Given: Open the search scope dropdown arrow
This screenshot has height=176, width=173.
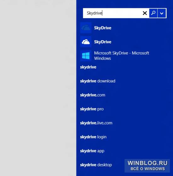Looking at the screenshot, I should click(162, 13).
